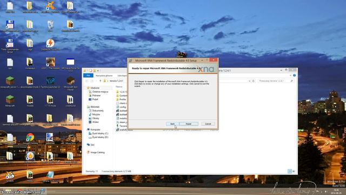Click Explorer search box for terraria 1.2.4.1

[x=276, y=81]
